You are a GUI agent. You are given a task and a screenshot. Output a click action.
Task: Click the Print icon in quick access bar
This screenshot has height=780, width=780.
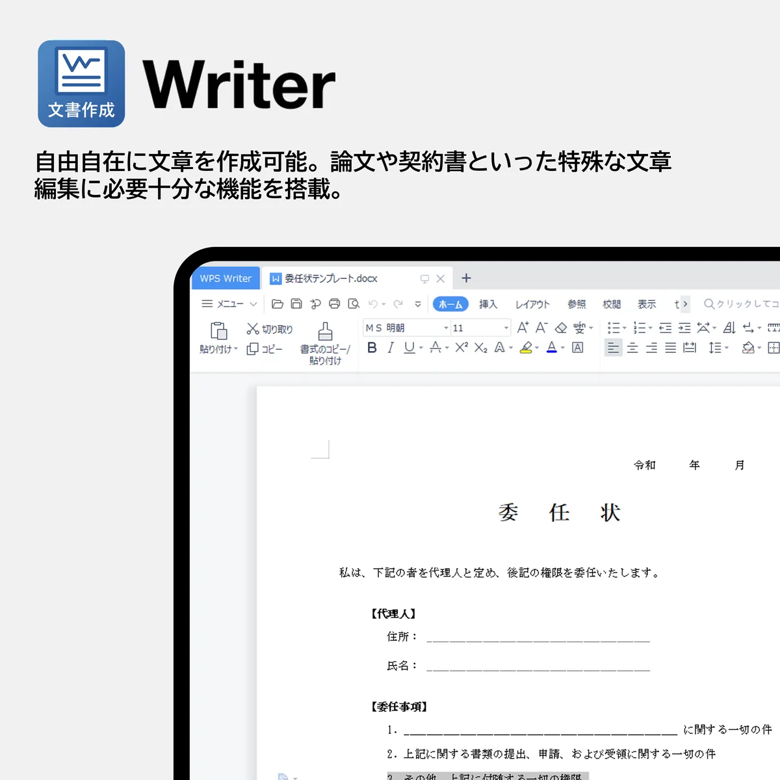click(334, 304)
